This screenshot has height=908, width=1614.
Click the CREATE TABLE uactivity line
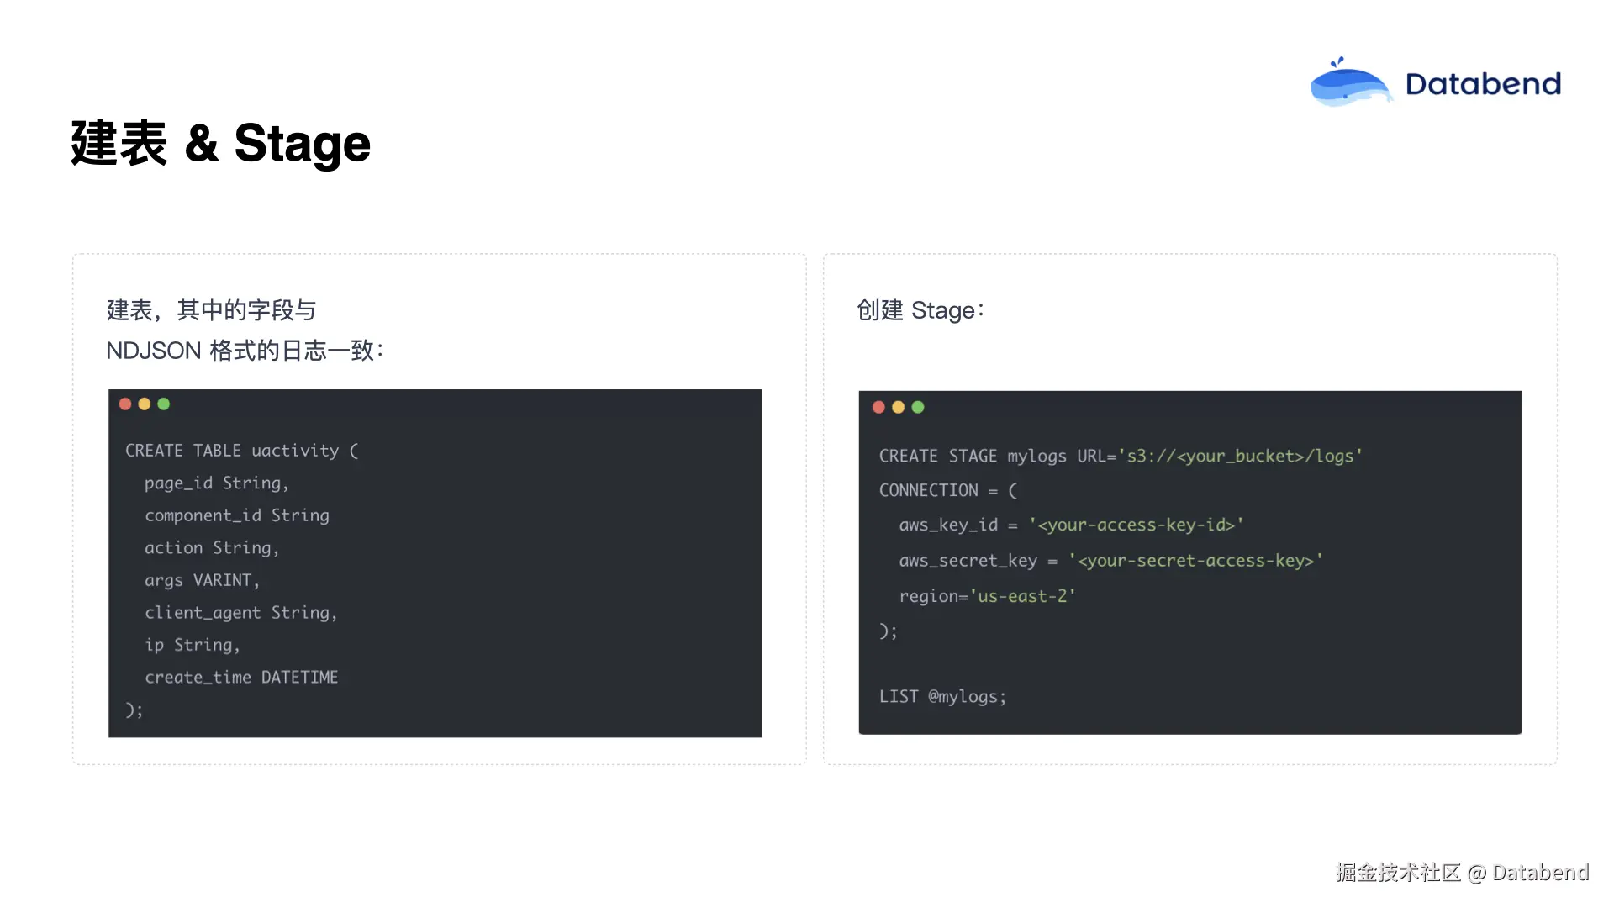242,451
